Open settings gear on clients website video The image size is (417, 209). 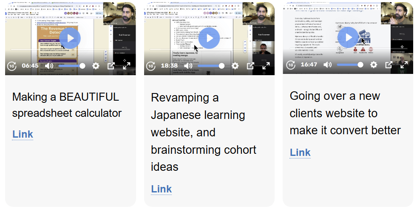[x=374, y=65]
